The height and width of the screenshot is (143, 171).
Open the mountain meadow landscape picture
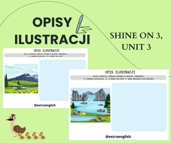point(21,78)
